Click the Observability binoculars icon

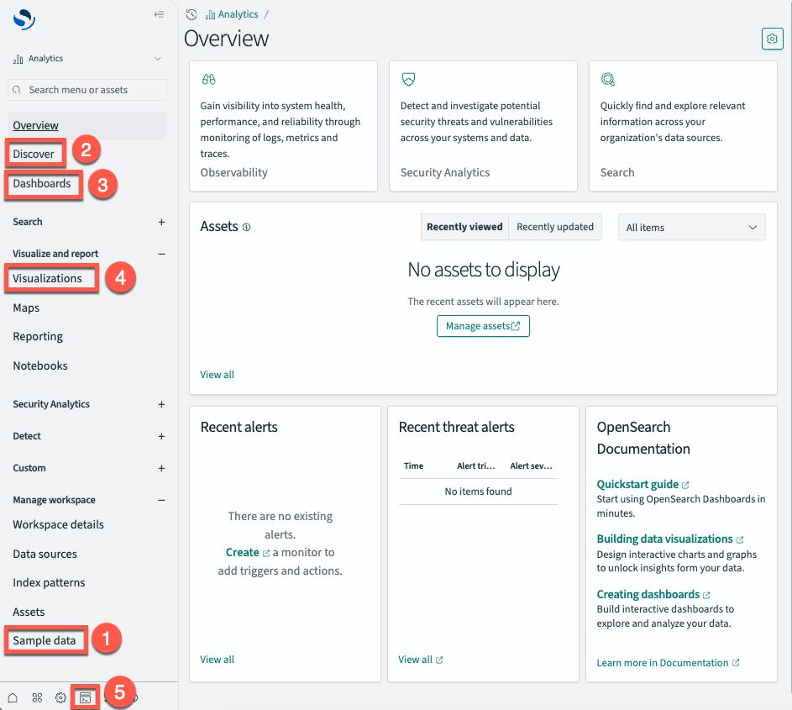click(x=208, y=79)
